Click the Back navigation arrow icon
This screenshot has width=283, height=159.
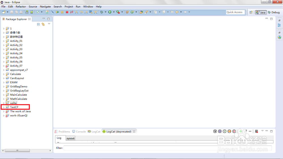177,12
